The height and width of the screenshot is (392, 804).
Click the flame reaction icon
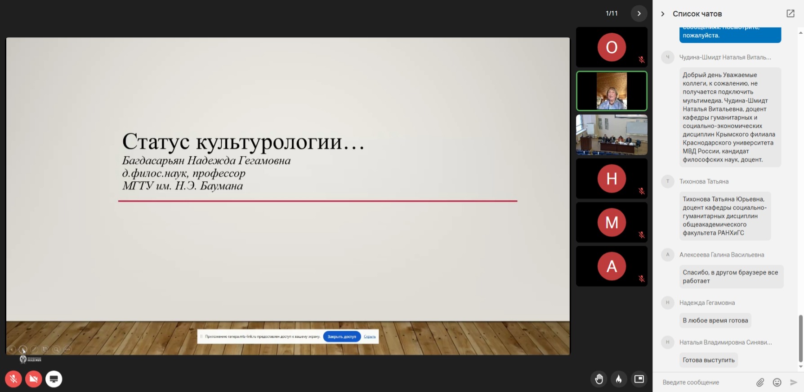tap(619, 379)
